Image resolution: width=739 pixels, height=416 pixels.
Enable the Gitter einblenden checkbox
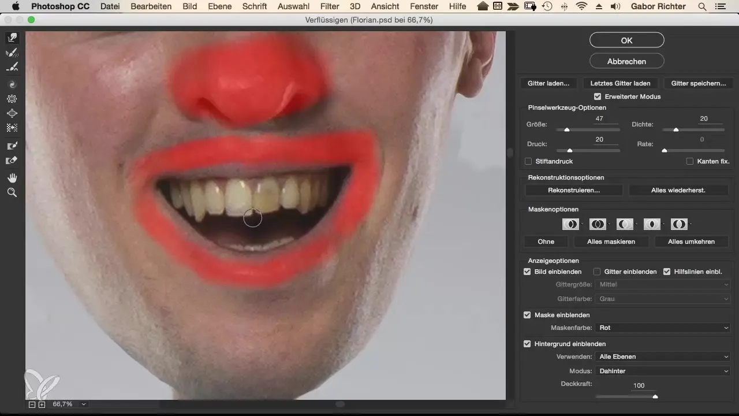598,272
